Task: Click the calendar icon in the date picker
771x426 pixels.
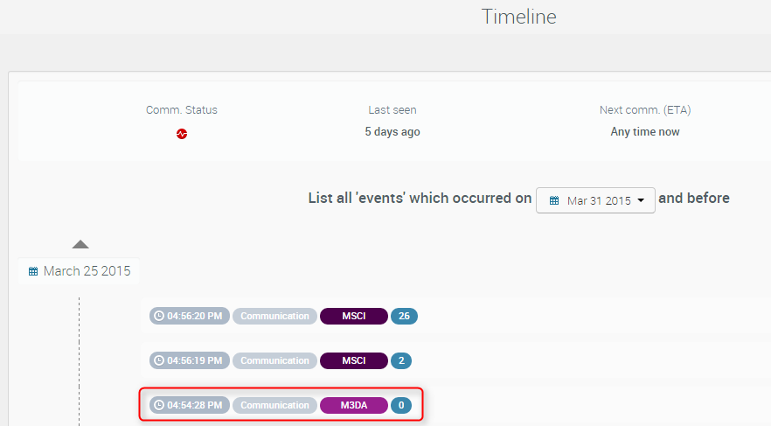Action: pos(554,200)
